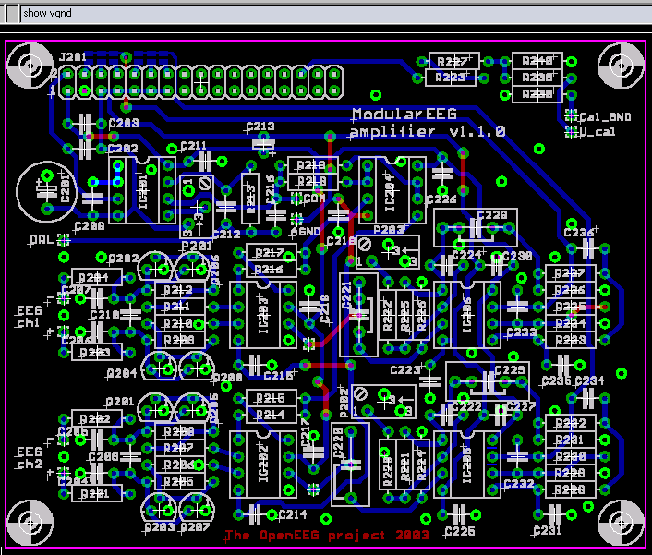Click the P201 trimmer potentiometer

198,206
